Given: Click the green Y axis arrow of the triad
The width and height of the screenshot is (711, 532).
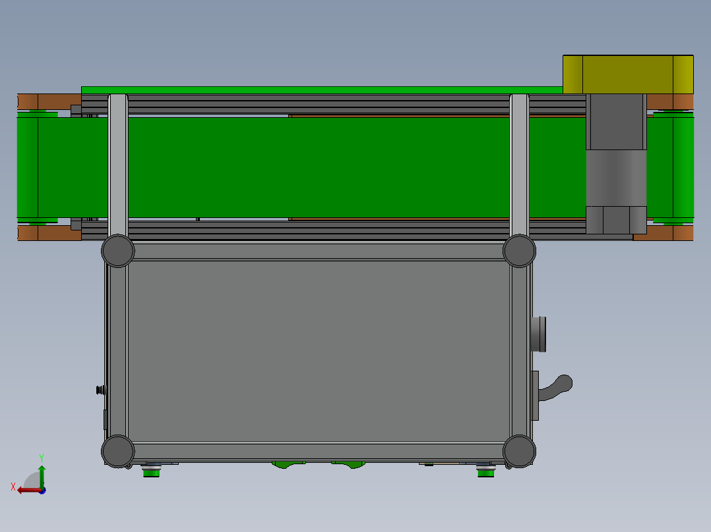Looking at the screenshot, I should point(42,476).
